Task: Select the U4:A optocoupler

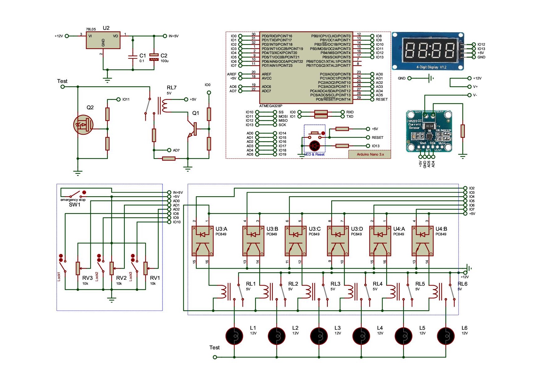Action: (380, 241)
